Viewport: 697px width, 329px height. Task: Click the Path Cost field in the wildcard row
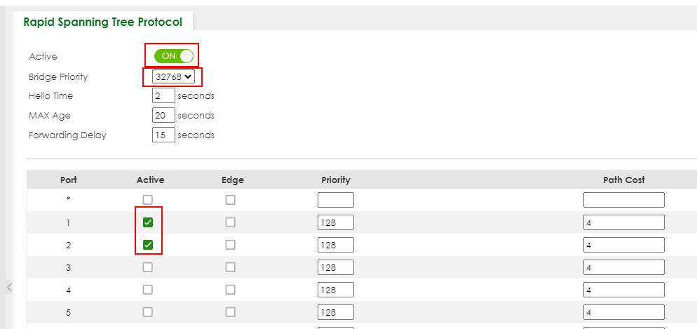[x=623, y=200]
